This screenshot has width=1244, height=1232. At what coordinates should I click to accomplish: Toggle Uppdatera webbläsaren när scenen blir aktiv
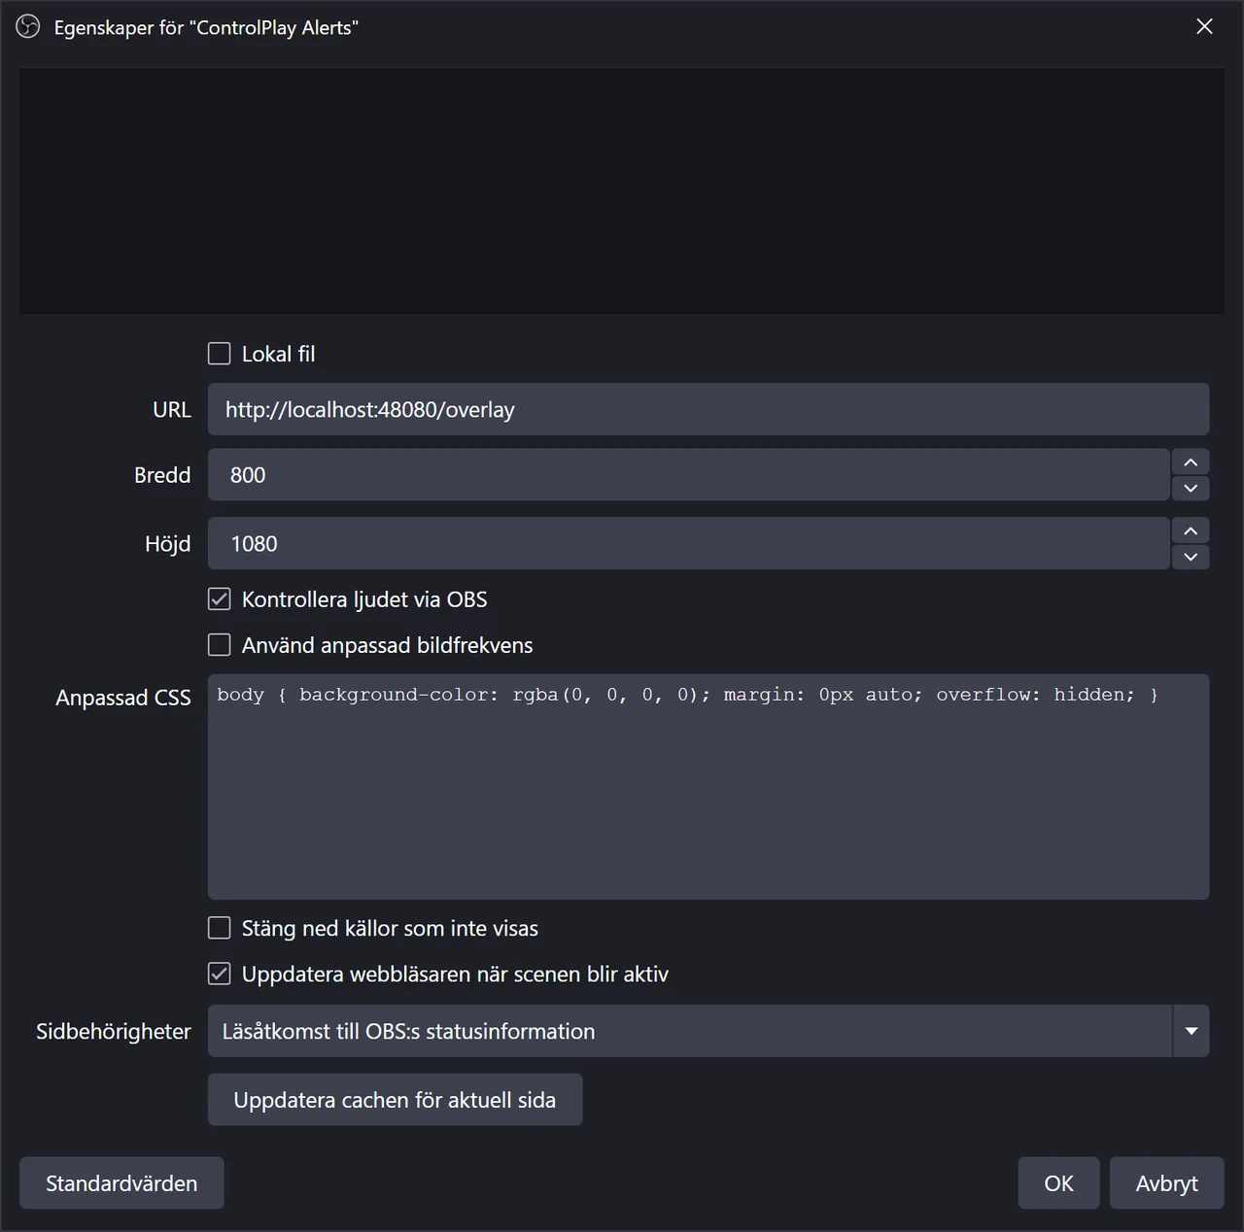(220, 974)
